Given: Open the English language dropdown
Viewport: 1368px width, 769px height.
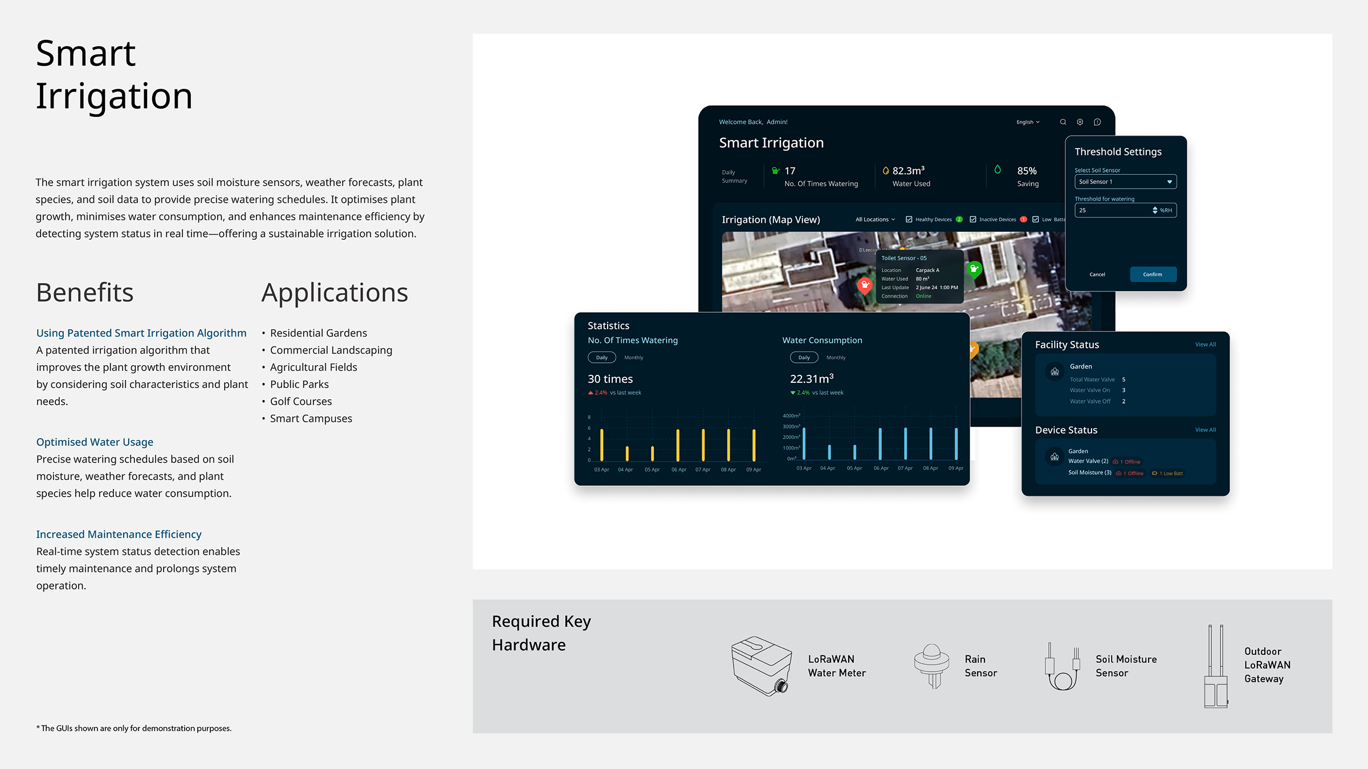Looking at the screenshot, I should click(x=1028, y=122).
